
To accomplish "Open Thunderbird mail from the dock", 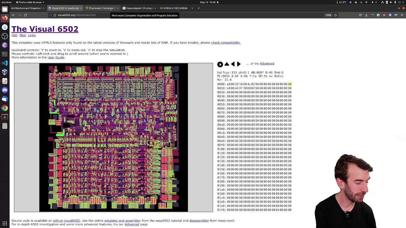I will (x=5, y=99).
